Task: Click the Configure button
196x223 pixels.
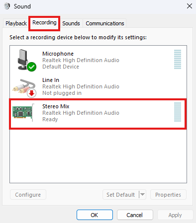Action: [28, 195]
